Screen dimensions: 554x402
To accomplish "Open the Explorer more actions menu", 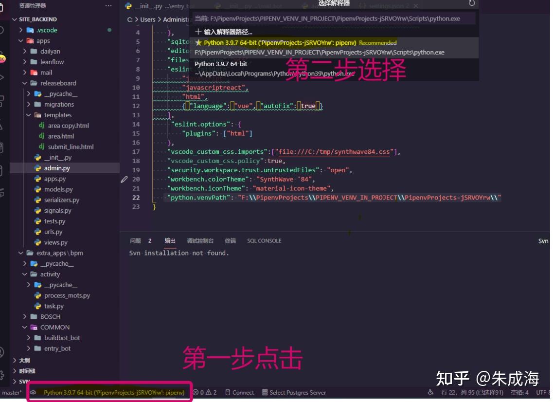I will coord(107,5).
